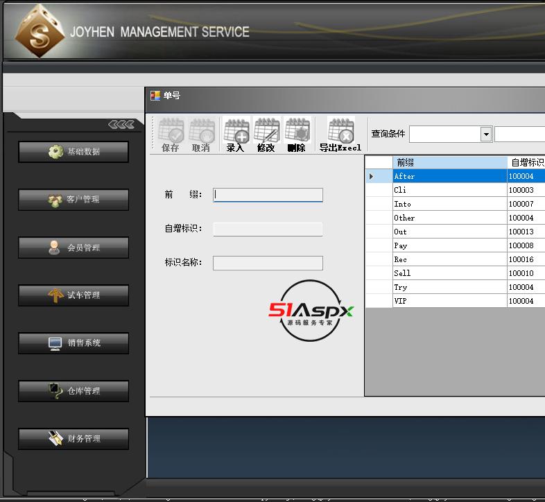Click the 100008 cell in Pay row
The width and height of the screenshot is (545, 502).
(526, 245)
